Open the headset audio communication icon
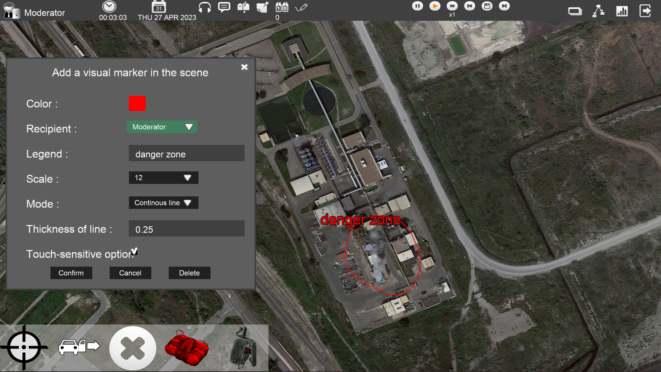The width and height of the screenshot is (661, 372). tap(204, 7)
